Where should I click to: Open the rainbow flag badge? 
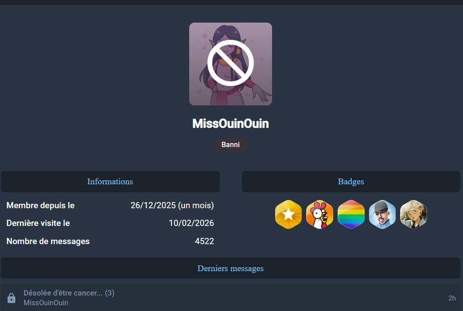click(x=351, y=215)
